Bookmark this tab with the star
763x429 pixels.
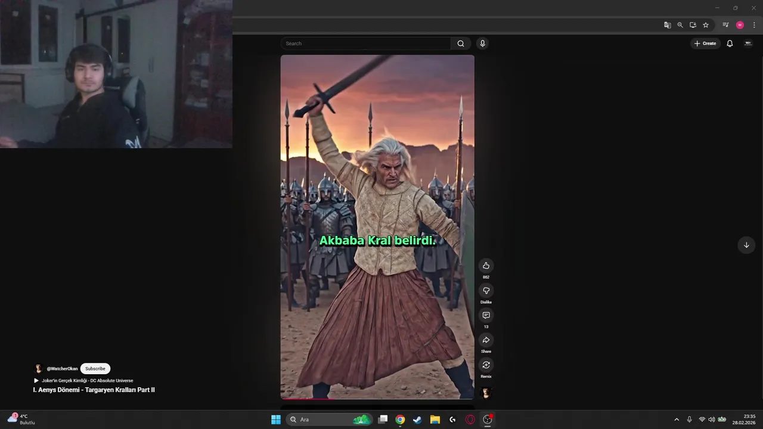(706, 25)
